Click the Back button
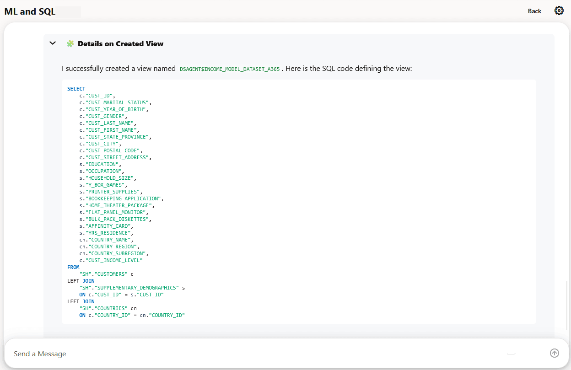Viewport: 571px width, 370px height. 534,11
